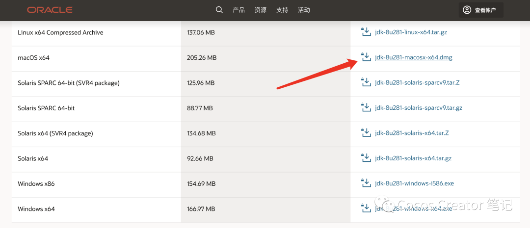530x228 pixels.
Task: Click the 查看帐户 button
Action: pos(481,10)
